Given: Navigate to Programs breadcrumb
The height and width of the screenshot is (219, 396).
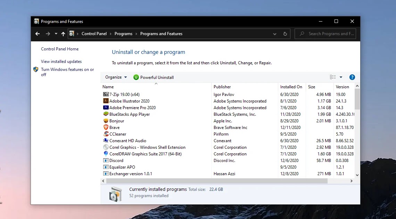Looking at the screenshot, I should click(124, 34).
